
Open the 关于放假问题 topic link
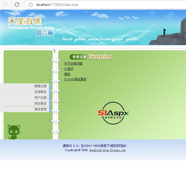coord(73,64)
